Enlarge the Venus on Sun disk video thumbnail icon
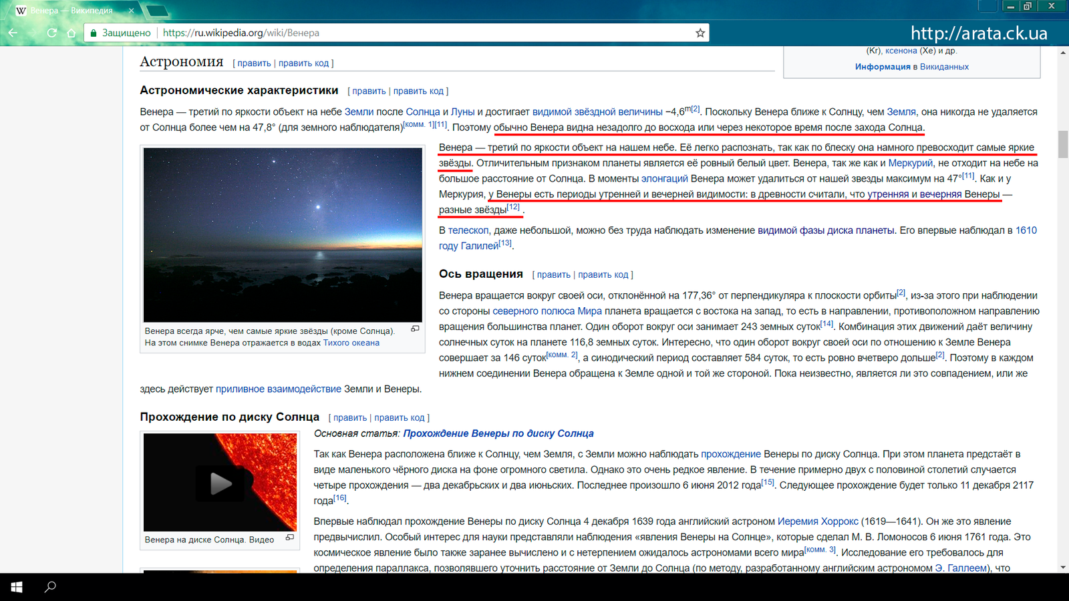This screenshot has width=1069, height=601. (290, 538)
